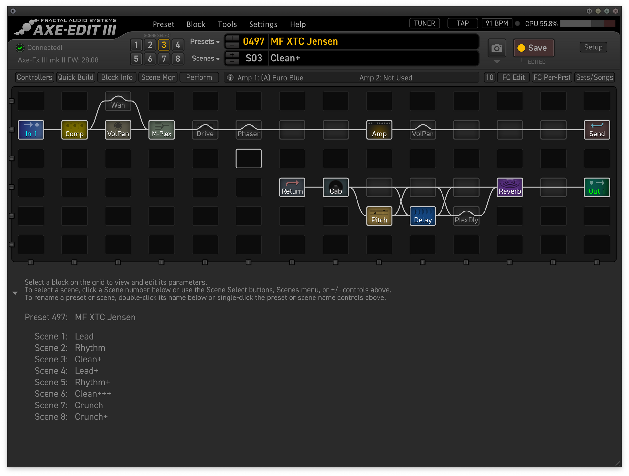Select the Pitch block

coord(379,216)
